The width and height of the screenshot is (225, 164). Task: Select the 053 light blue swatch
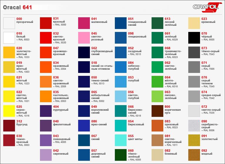[x=120, y=82]
